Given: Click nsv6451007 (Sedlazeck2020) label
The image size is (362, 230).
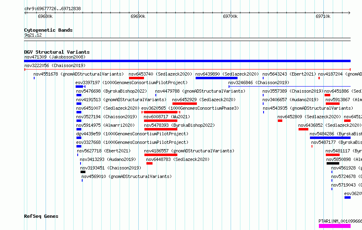Looking at the screenshot, I should (108, 108).
